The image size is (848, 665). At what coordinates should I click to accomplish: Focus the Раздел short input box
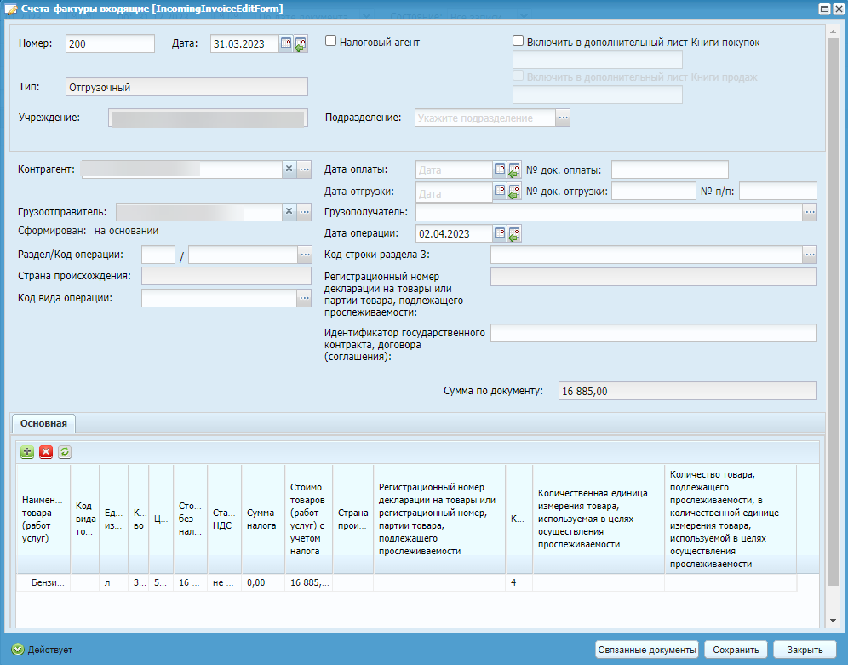click(158, 255)
